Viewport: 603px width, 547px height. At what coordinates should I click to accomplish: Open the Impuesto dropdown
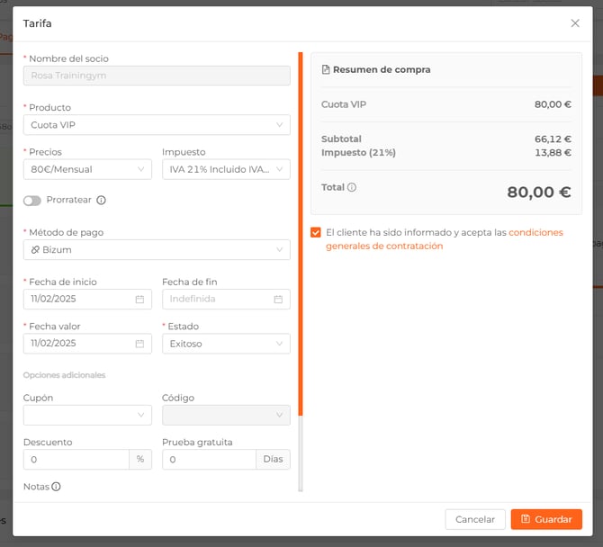(226, 169)
